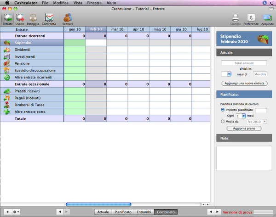Select the Importo pianificato radio button

(223, 110)
